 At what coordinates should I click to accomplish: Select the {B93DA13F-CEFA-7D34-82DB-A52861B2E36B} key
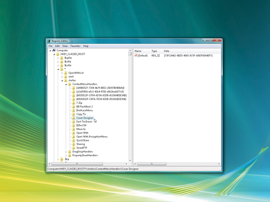[x=101, y=99]
